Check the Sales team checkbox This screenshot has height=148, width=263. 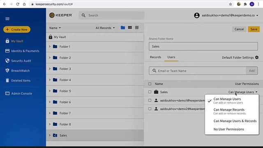150,92
